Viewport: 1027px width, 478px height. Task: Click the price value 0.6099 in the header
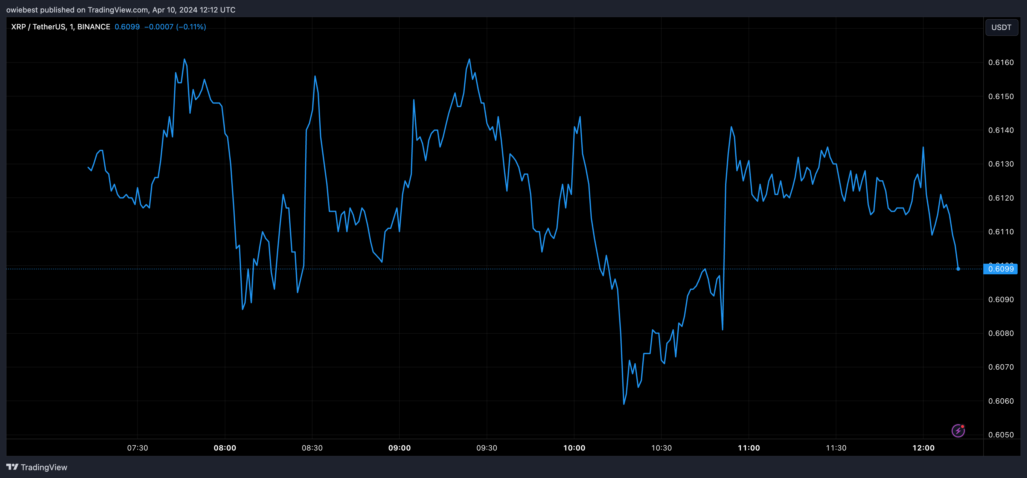(127, 27)
